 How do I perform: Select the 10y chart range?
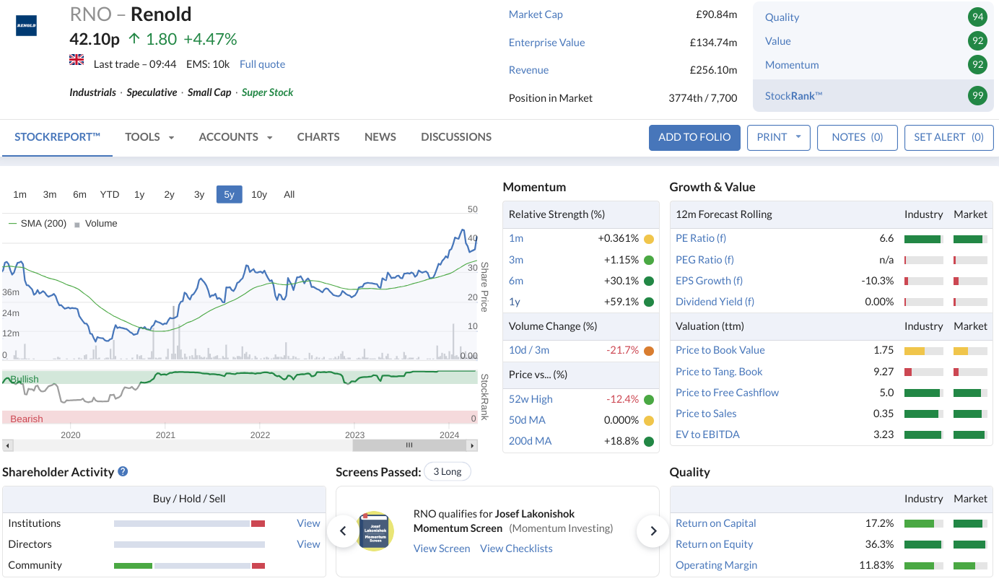[259, 194]
